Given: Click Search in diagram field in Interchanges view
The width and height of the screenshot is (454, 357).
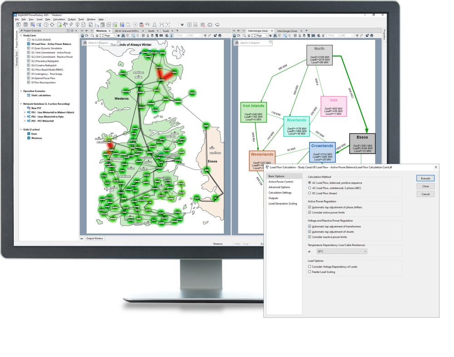Looking at the screenshot, I should point(252,43).
